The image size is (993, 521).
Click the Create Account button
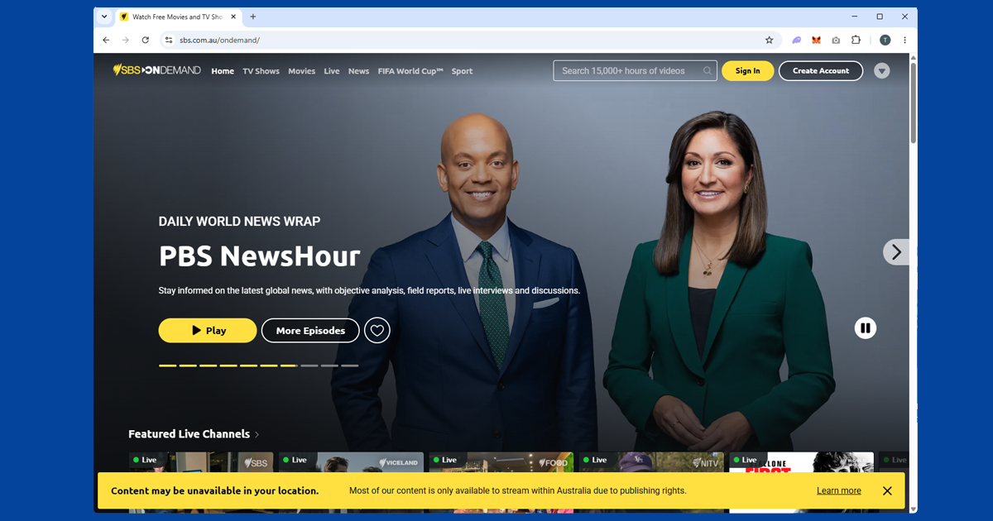pos(821,71)
